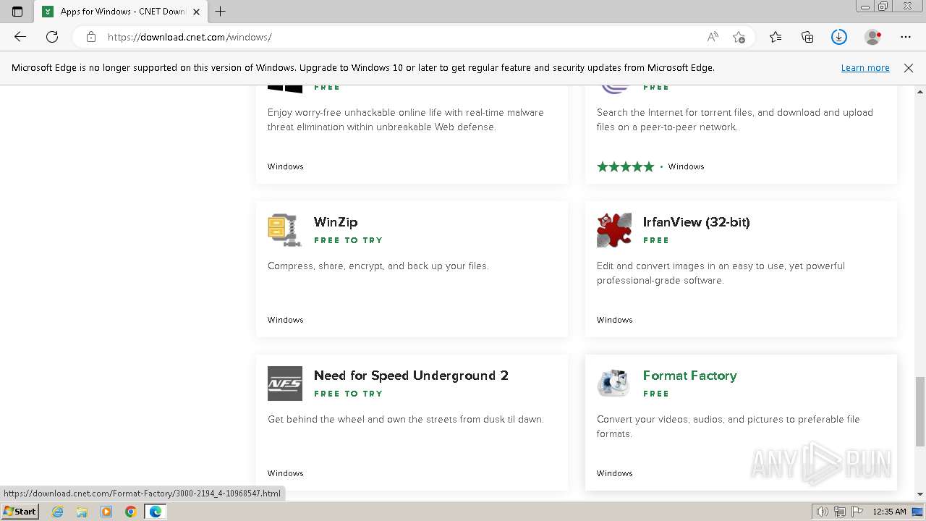This screenshot has height=521, width=926.
Task: Click Windows label on WinZip card
Action: pyautogui.click(x=286, y=320)
